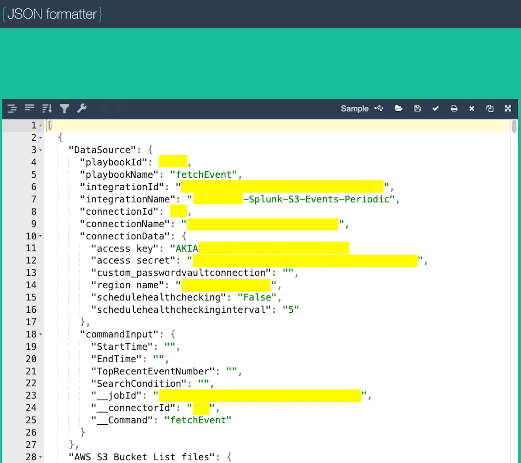This screenshot has width=521, height=463.
Task: Print the JSON using printer icon
Action: 454,108
